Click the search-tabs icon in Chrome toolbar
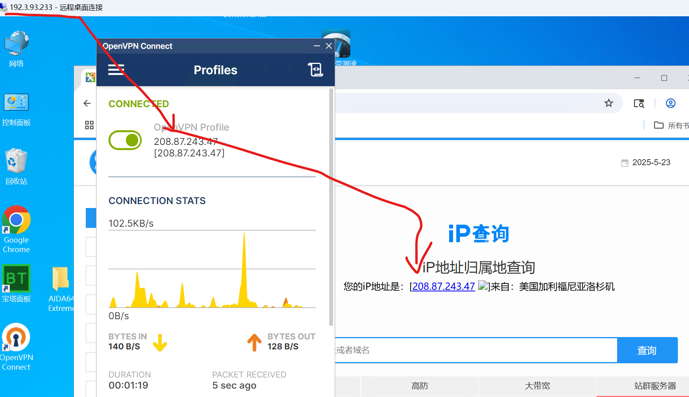689x397 pixels. tap(639, 103)
